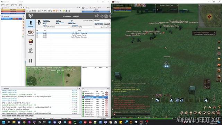222x125 pixels.
Task: Open File Explorer from taskbar
Action: (14, 122)
